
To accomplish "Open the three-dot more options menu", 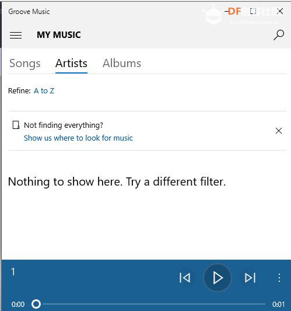I will [x=279, y=278].
